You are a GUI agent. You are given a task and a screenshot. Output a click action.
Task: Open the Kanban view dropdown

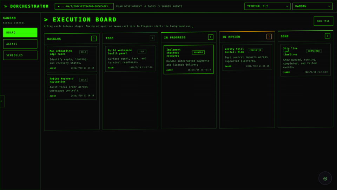click(x=312, y=6)
